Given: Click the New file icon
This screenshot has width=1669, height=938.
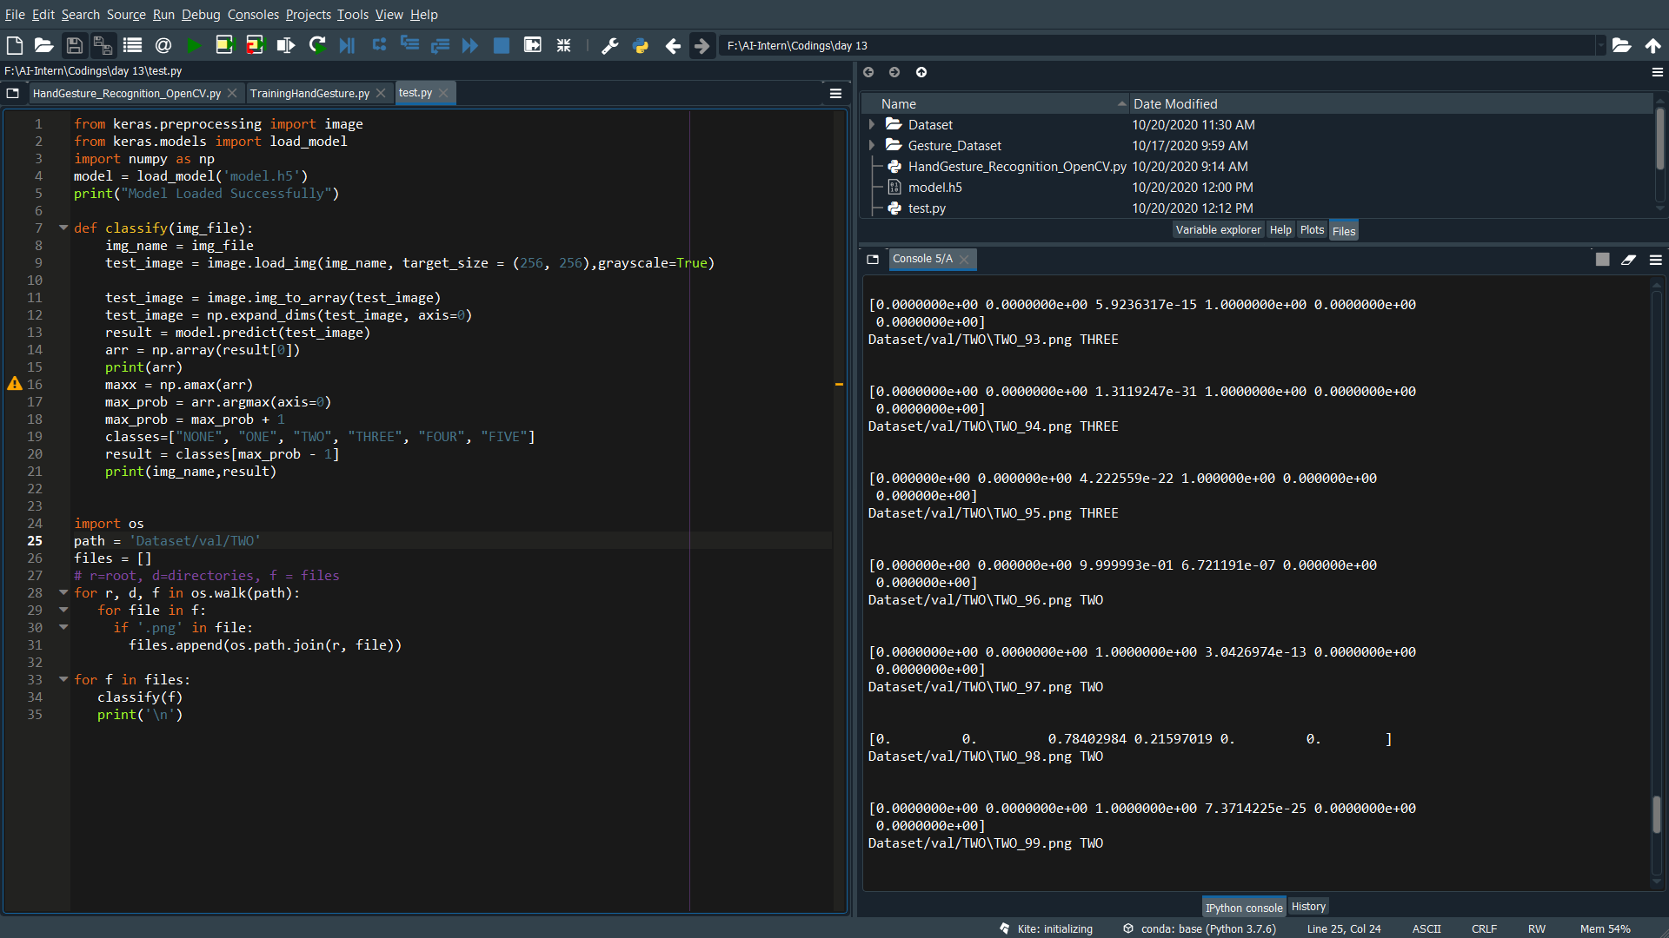Looking at the screenshot, I should click(15, 45).
